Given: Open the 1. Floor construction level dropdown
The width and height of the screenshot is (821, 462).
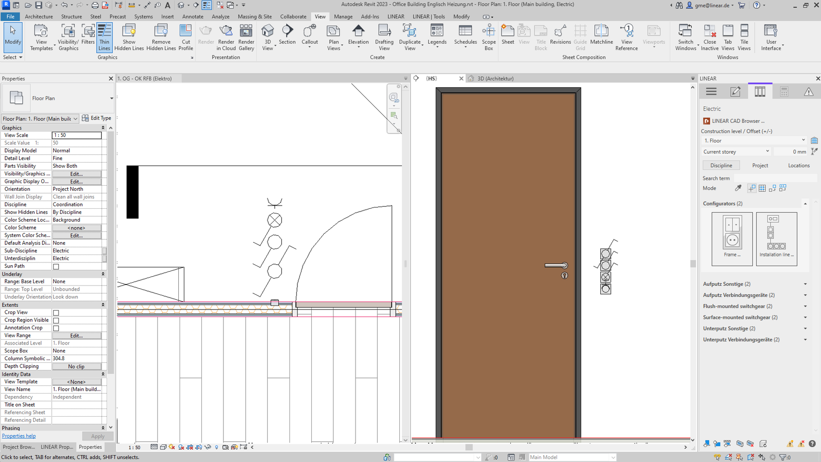Looking at the screenshot, I should tap(754, 140).
